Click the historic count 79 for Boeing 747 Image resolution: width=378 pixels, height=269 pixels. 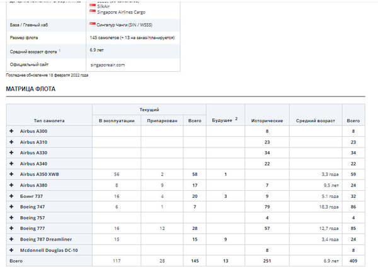(267, 207)
